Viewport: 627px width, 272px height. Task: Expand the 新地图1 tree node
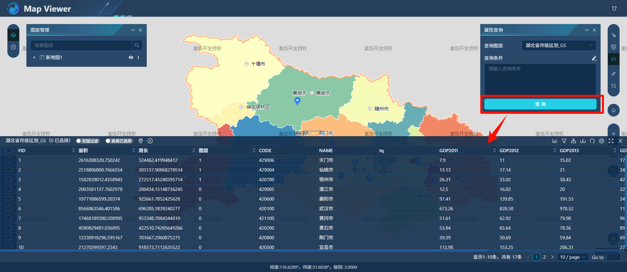(x=34, y=57)
